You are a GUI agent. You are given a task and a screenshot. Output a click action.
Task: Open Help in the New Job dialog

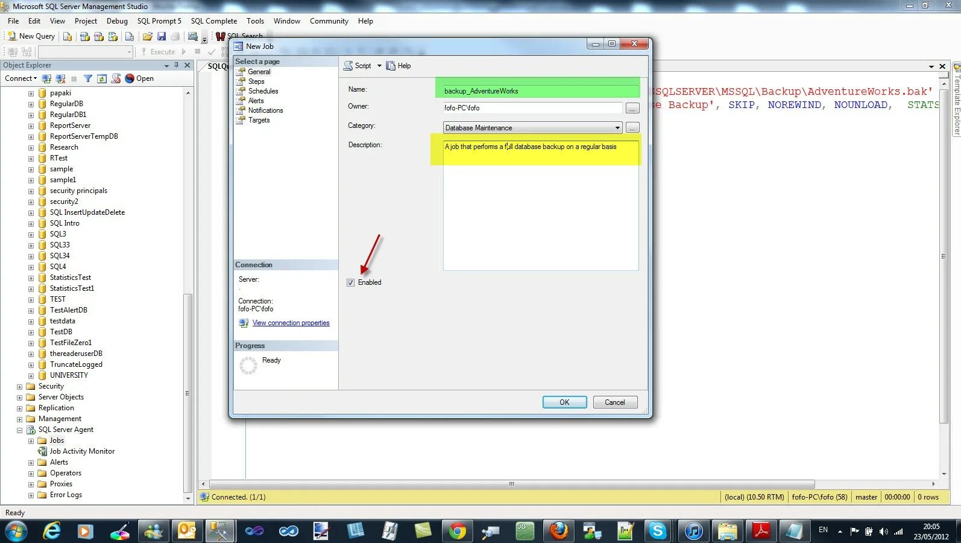point(399,66)
